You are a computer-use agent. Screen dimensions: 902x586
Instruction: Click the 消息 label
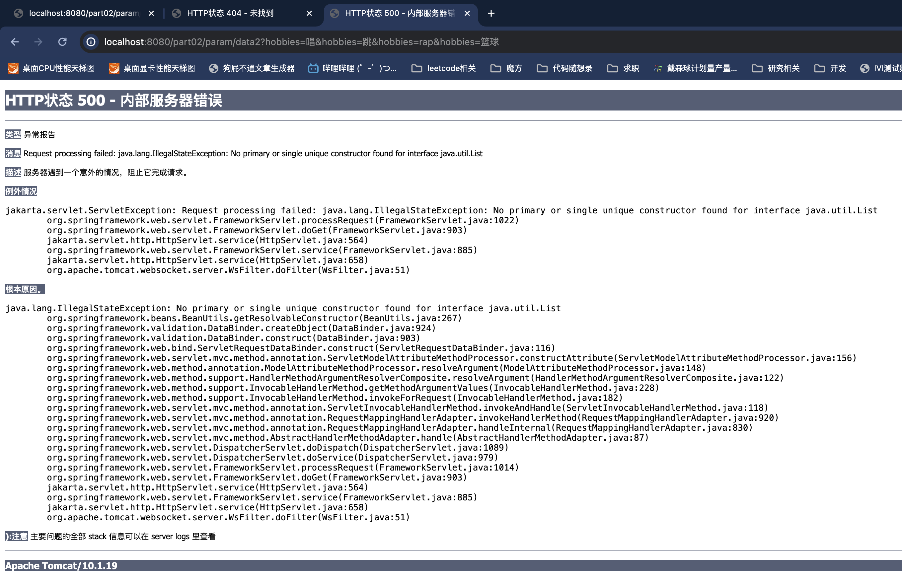(x=13, y=154)
